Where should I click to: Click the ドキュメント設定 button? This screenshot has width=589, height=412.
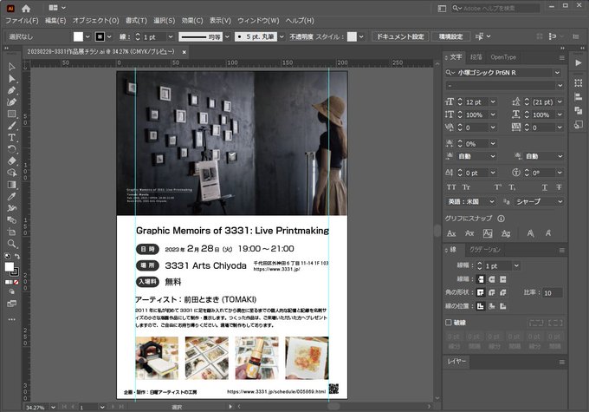[x=399, y=37]
